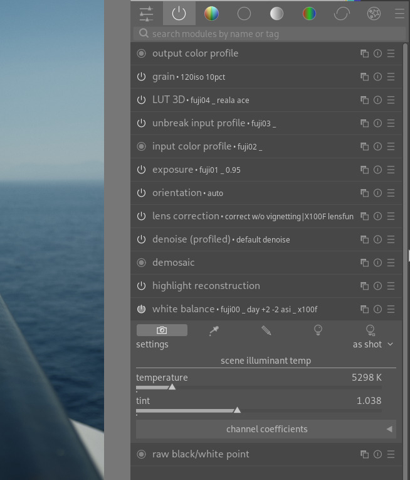This screenshot has width=410, height=480.
Task: Open the quick access panel tab
Action: point(146,13)
